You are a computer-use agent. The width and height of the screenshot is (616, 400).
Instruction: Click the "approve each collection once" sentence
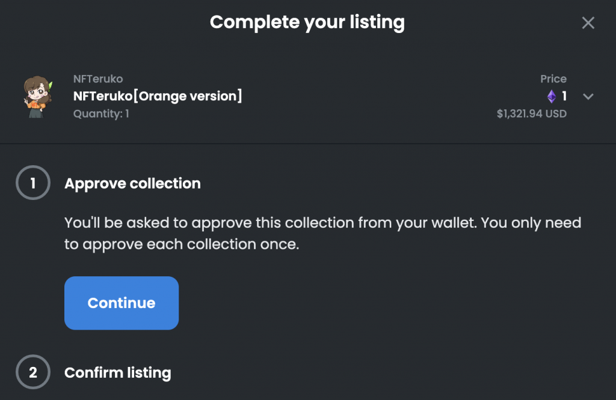(x=182, y=244)
